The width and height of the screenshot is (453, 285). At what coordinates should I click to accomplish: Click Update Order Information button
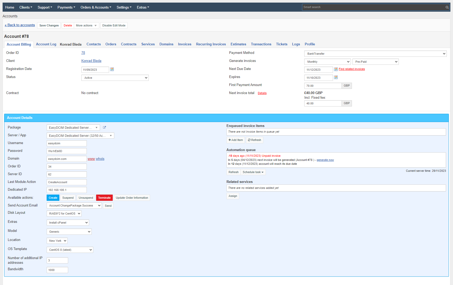[x=132, y=198]
